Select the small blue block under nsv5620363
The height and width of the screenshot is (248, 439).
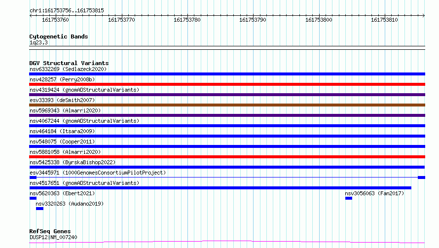(33, 198)
